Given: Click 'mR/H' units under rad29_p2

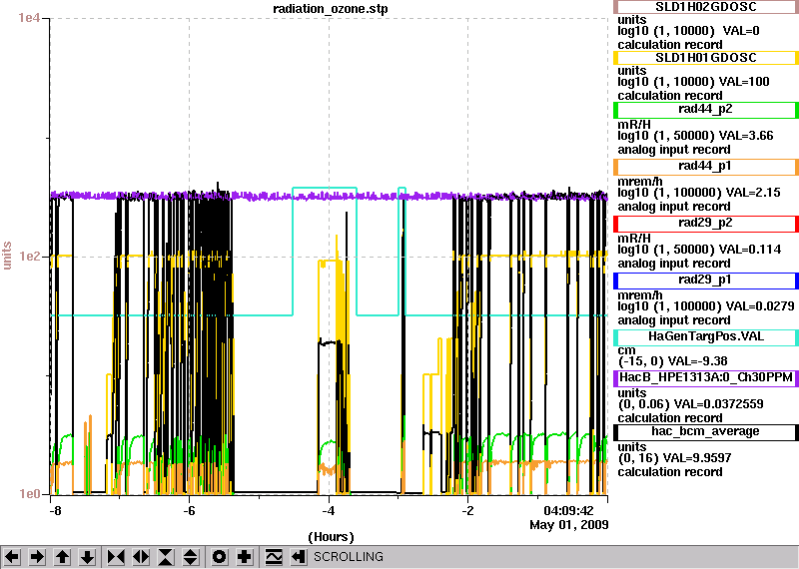Looking at the screenshot, I should point(634,239).
